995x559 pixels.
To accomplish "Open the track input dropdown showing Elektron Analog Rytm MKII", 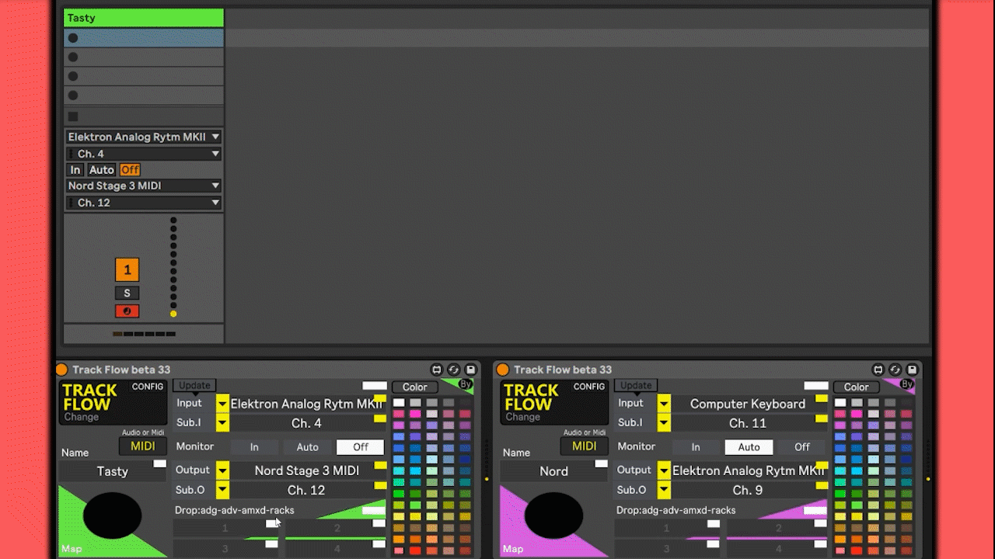I will coord(144,137).
